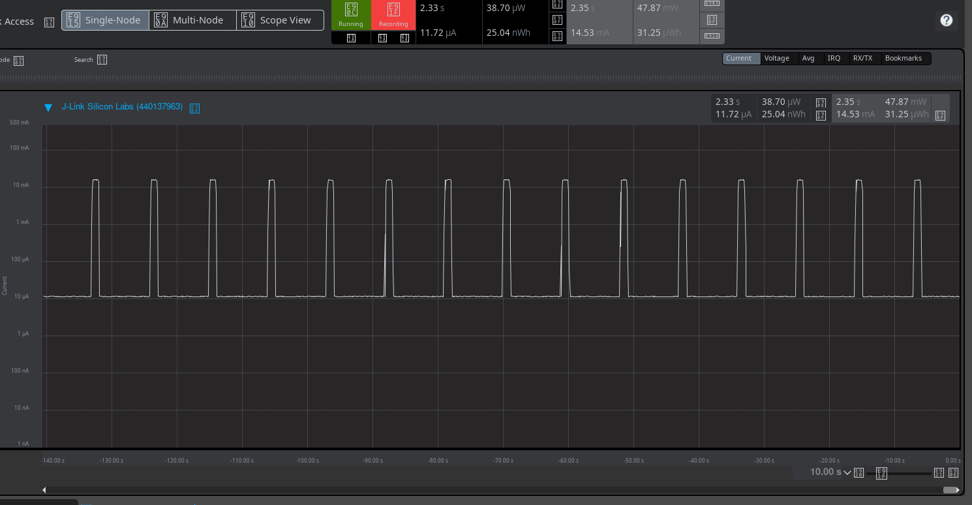972x505 pixels.
Task: Open the help question mark icon
Action: click(947, 20)
